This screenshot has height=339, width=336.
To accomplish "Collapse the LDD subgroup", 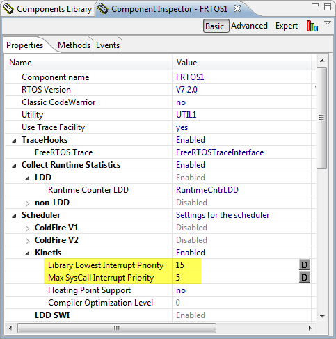I will pyautogui.click(x=28, y=178).
